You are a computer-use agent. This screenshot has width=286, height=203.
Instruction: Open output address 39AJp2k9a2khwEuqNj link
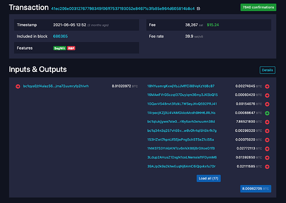[181, 166]
